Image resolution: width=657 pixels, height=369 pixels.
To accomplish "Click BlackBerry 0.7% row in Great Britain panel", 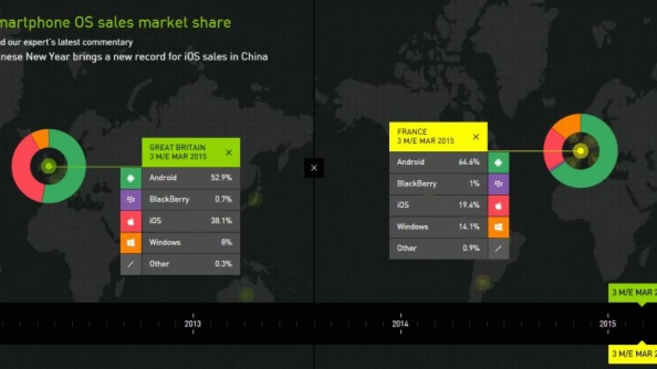I will point(191,200).
